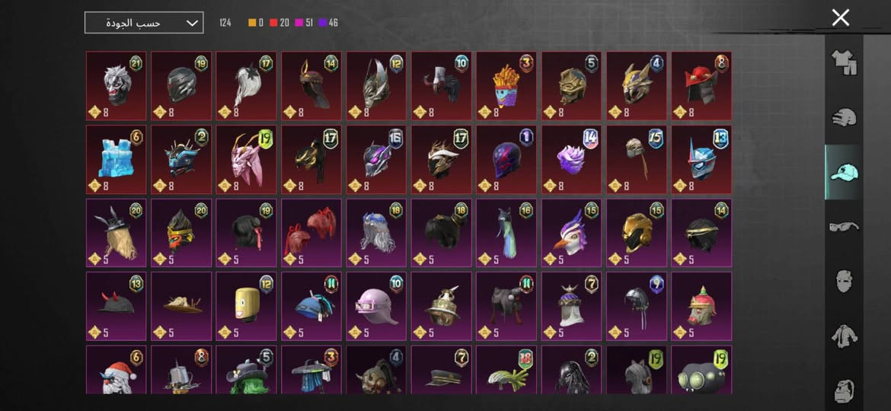Open the outfits clothing category icon
The width and height of the screenshot is (891, 411).
click(844, 62)
